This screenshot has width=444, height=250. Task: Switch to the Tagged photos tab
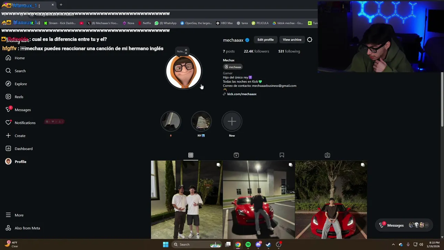click(327, 155)
